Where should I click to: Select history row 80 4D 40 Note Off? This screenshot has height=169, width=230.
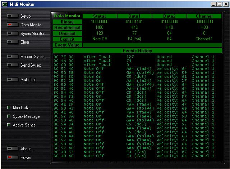coord(134,156)
